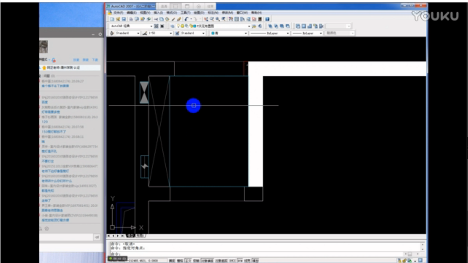Click the Paste clipboard icon

(x=167, y=19)
